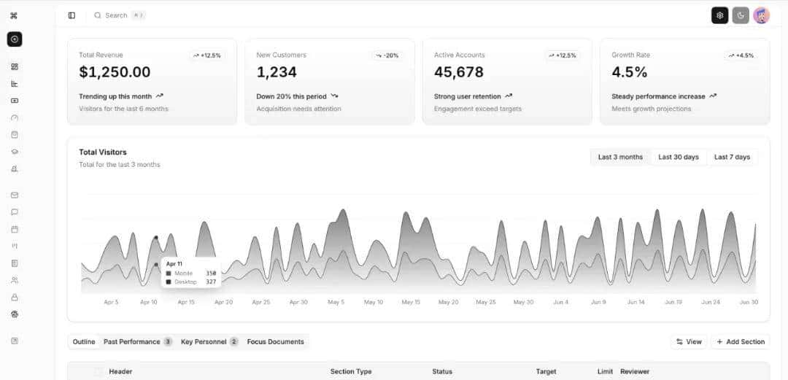
Task: Click the Total Visitors chart title
Action: point(103,152)
